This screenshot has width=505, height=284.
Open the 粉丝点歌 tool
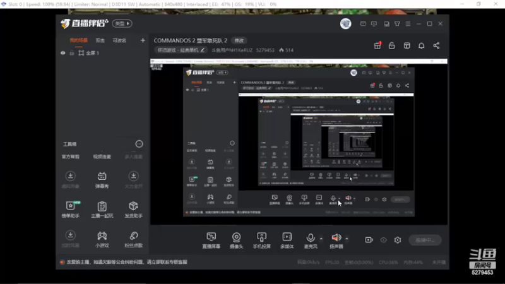tap(134, 239)
